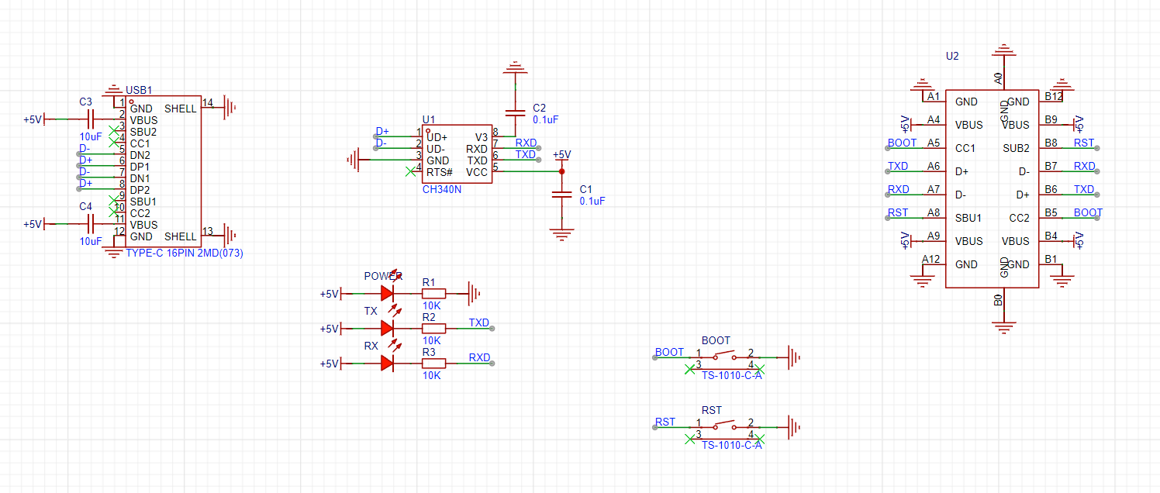
Task: Select the 10K value label under R2
Action: 431,340
